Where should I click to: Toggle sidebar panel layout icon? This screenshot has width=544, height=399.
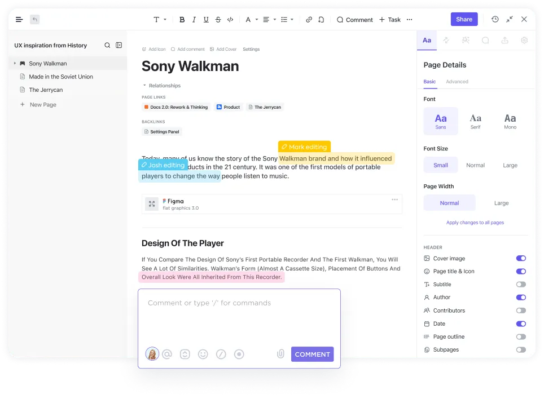pos(119,46)
